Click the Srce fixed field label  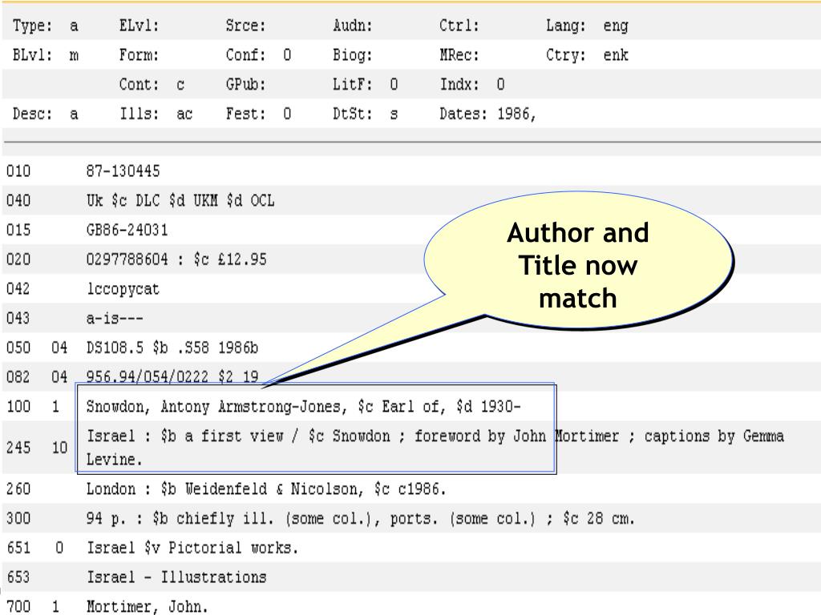coord(245,26)
